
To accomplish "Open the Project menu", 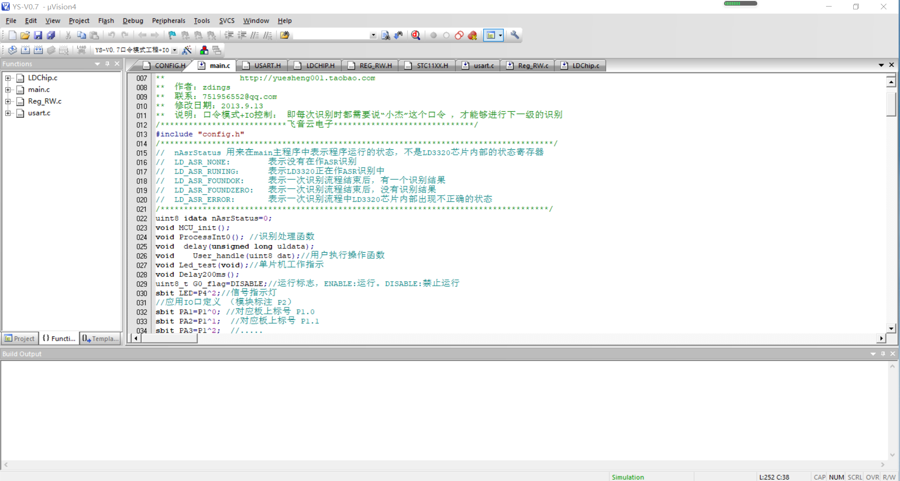I will (79, 21).
